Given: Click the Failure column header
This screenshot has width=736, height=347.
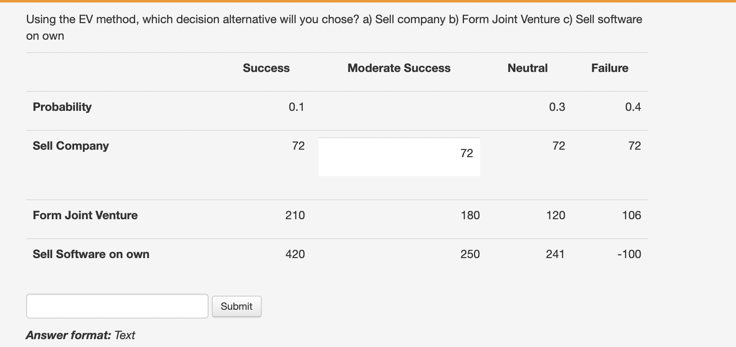Looking at the screenshot, I should [x=610, y=68].
